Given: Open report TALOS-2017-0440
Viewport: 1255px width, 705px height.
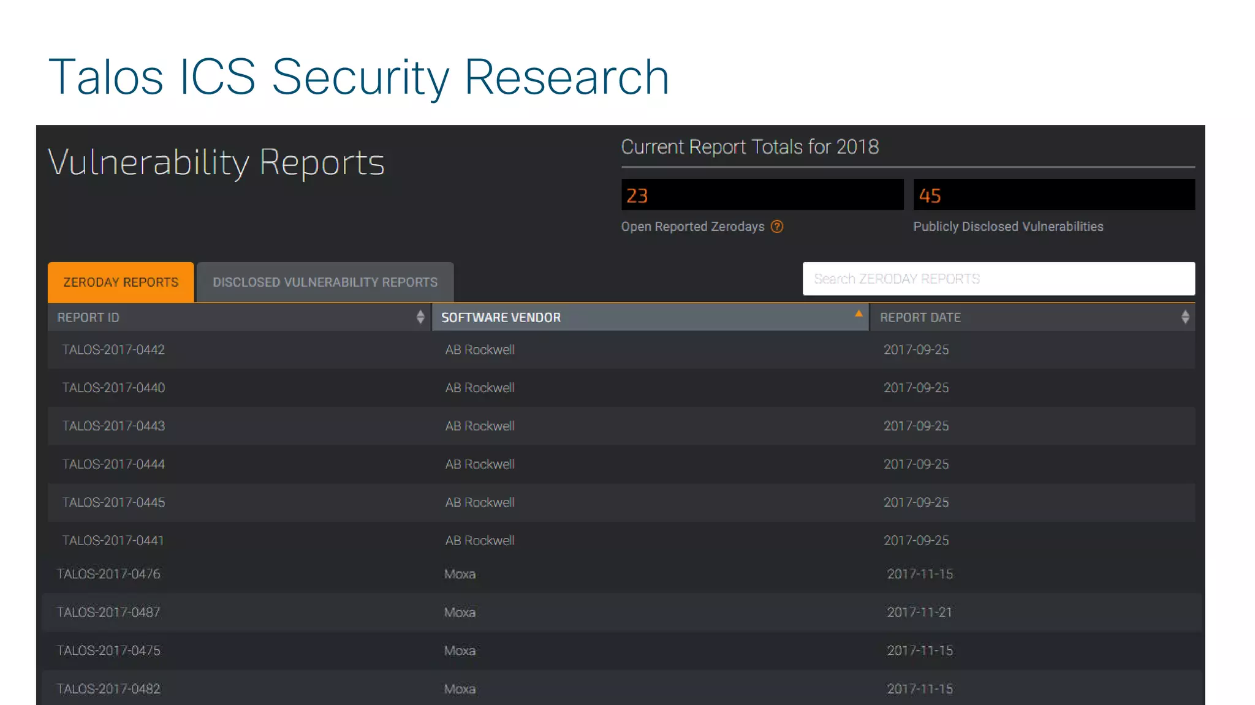Looking at the screenshot, I should click(x=113, y=388).
